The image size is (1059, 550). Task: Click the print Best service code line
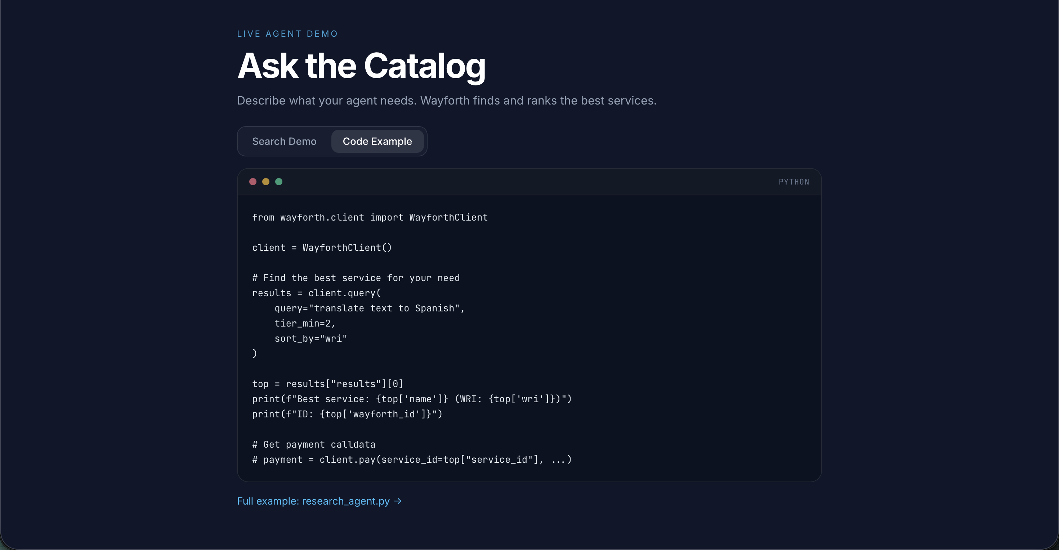click(x=411, y=399)
